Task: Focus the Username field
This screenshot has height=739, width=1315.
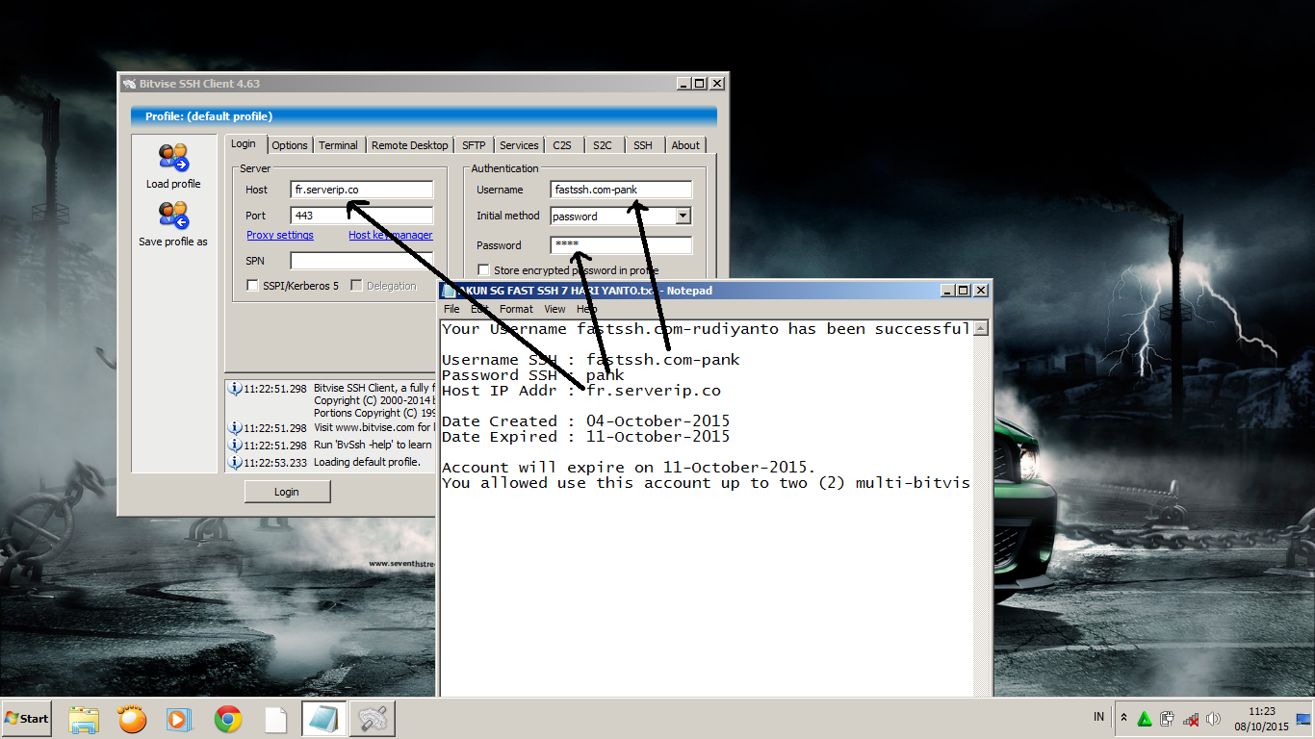Action: tap(621, 191)
